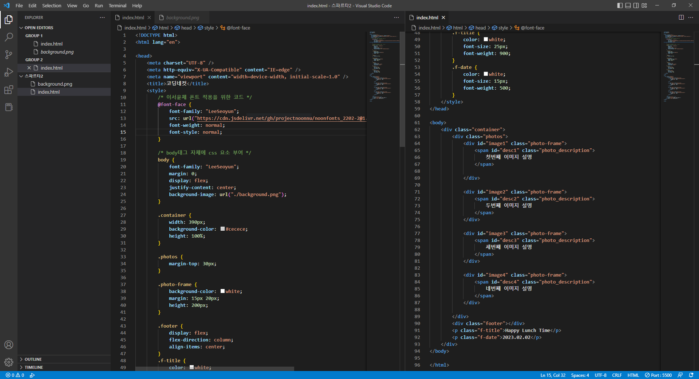This screenshot has height=379, width=699.
Task: Click HTML language mode selector
Action: pyautogui.click(x=633, y=375)
